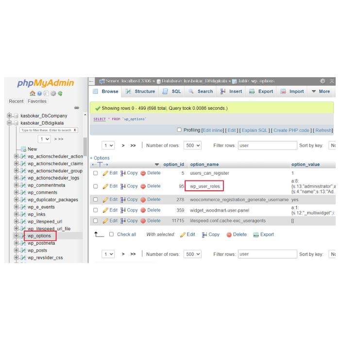Tick the checkbox for wp_user_roles row

96,187
